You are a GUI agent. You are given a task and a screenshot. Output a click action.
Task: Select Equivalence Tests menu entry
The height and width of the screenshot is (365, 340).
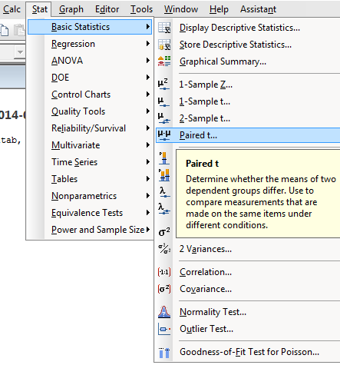pos(90,213)
